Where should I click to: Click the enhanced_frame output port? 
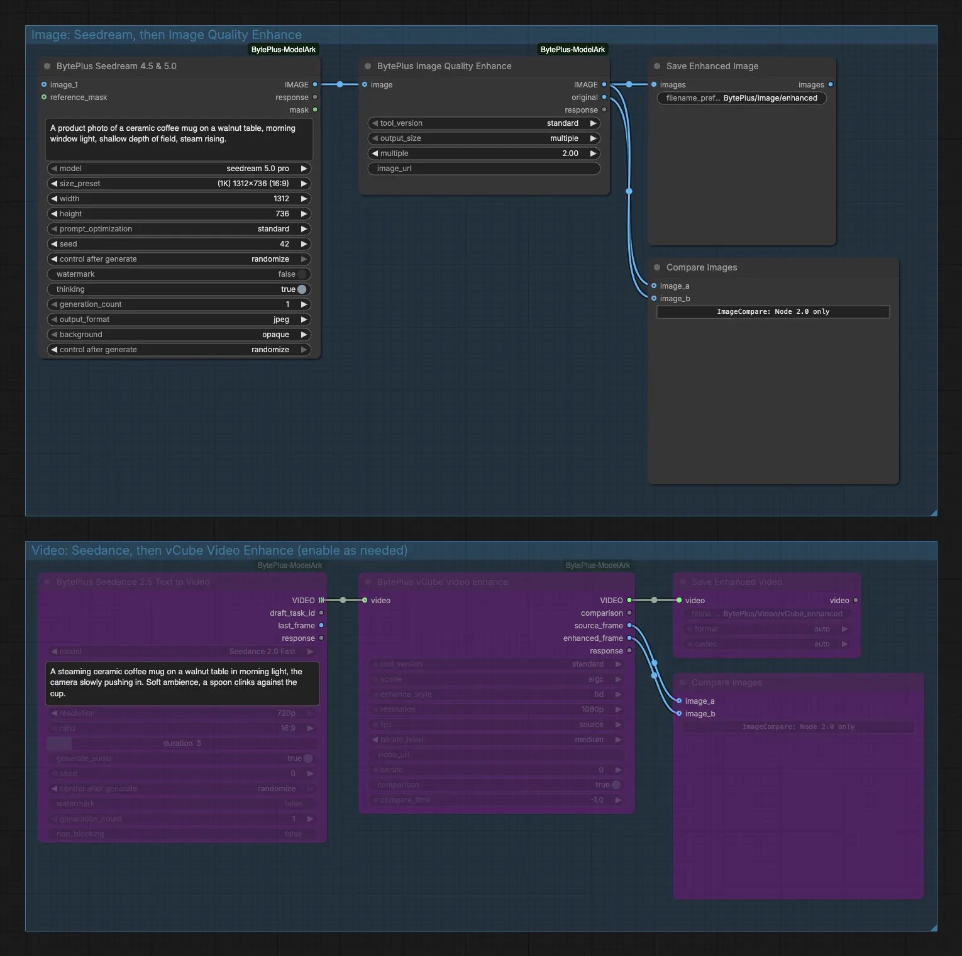[x=629, y=638]
